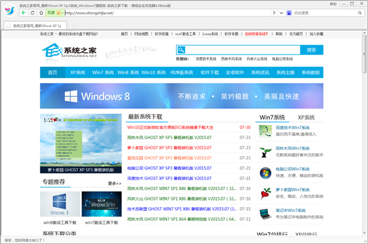The width and height of the screenshot is (368, 244).
Task: Click the browser logo icon
Action: (x=10, y=10)
